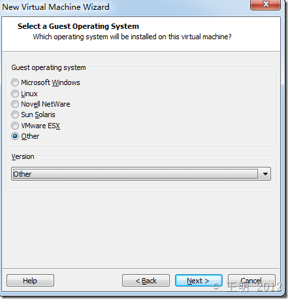This screenshot has width=288, height=299.
Task: Click the Version combo box showing Other
Action: 141,174
